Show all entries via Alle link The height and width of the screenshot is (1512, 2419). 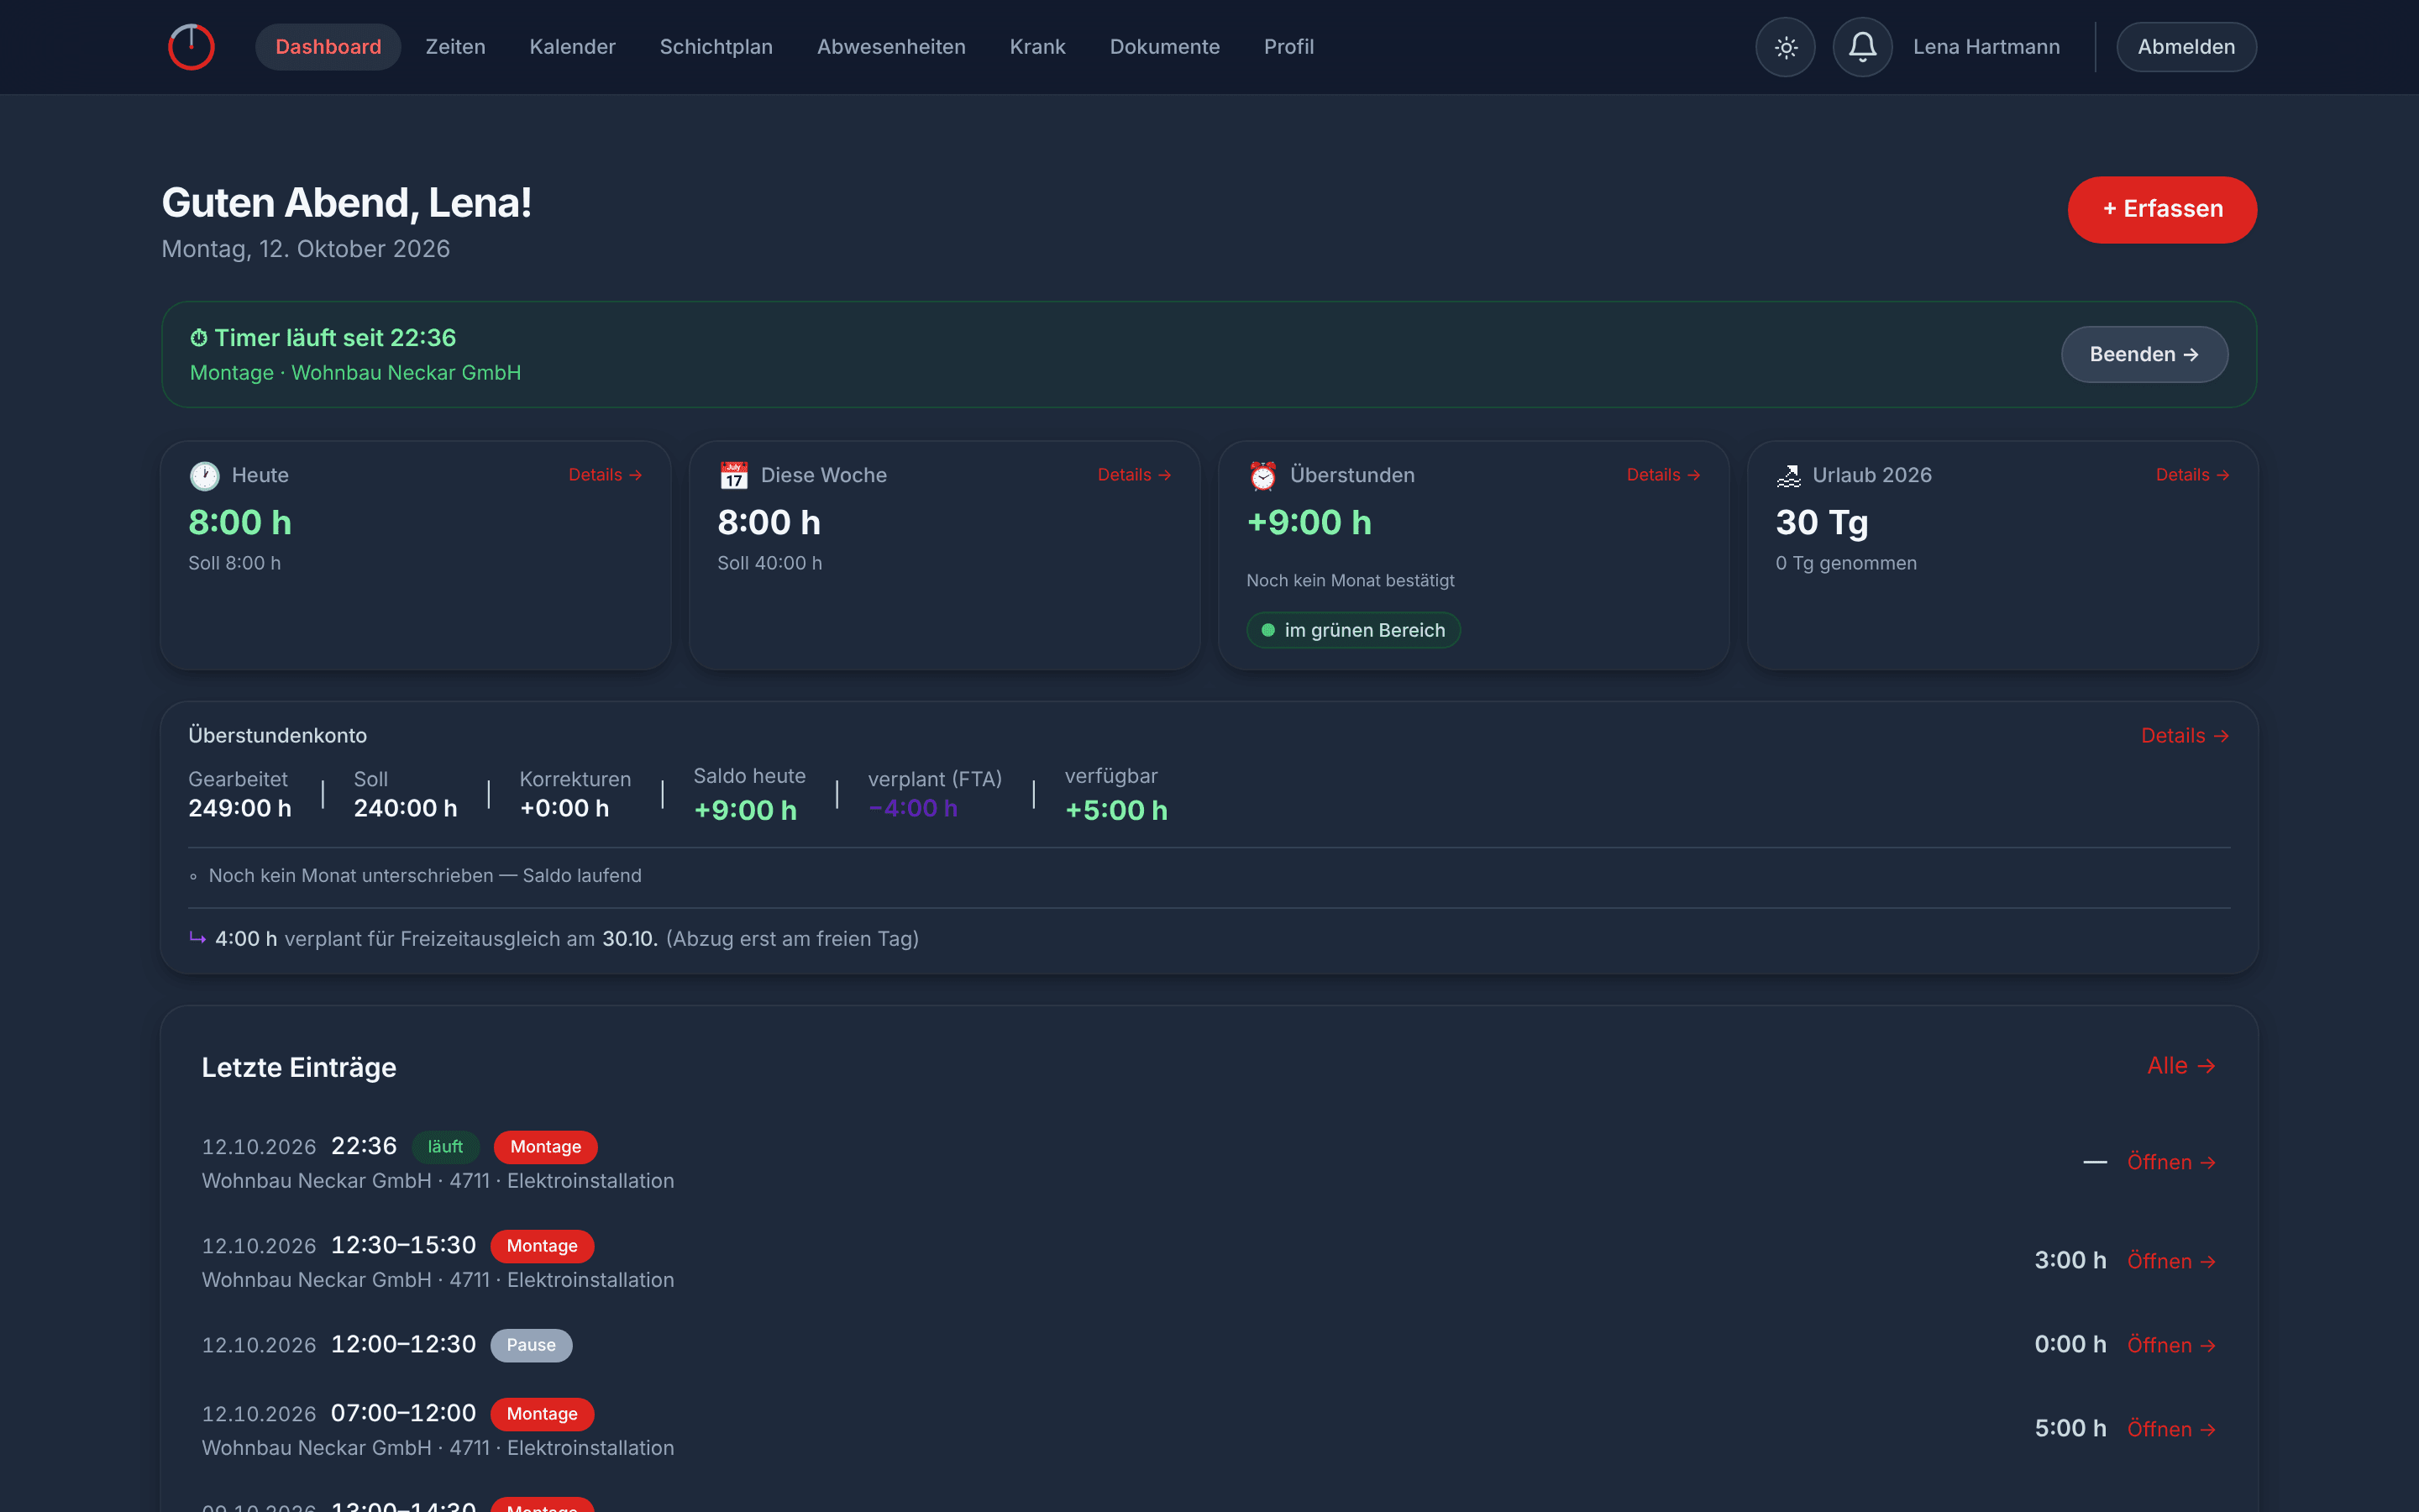point(2181,1066)
